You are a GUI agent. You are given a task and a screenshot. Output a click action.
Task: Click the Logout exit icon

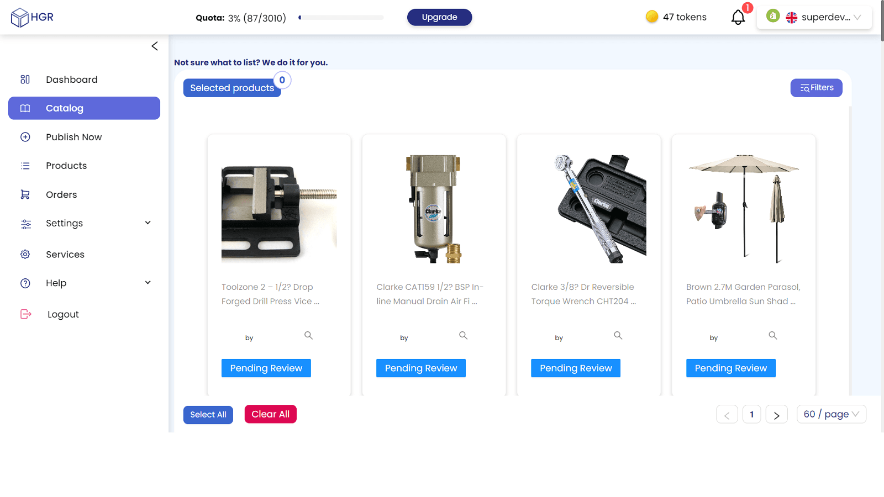click(25, 314)
